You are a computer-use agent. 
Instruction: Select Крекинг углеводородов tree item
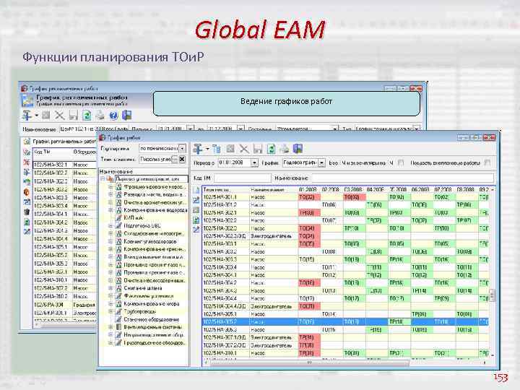pos(150,241)
